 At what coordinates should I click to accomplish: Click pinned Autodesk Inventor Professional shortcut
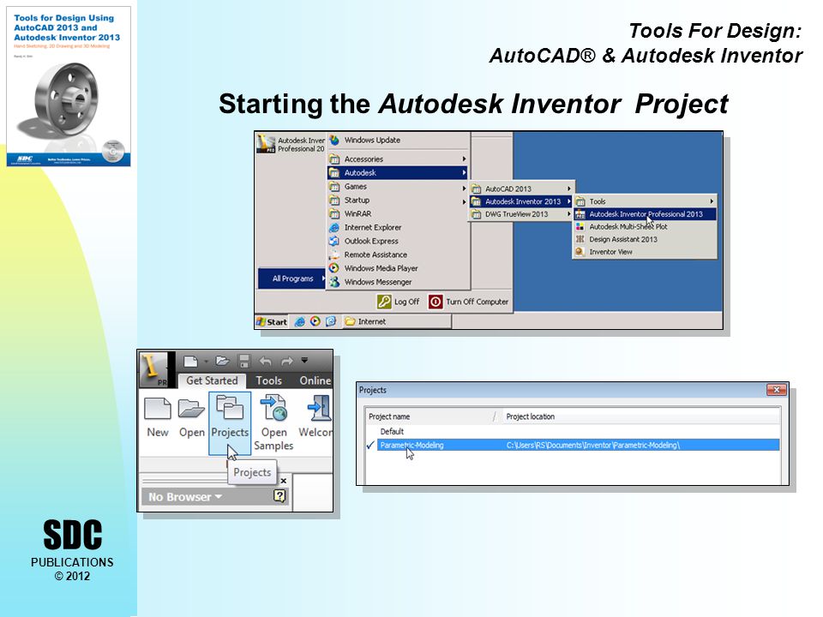291,144
